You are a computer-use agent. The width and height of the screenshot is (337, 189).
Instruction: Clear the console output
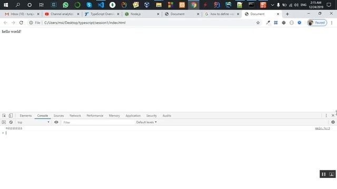point(11,122)
